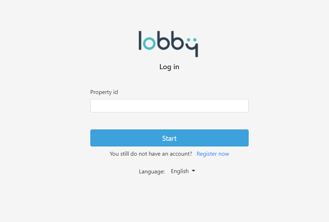The height and width of the screenshot is (222, 329).
Task: Click the blue Start button
Action: click(169, 138)
